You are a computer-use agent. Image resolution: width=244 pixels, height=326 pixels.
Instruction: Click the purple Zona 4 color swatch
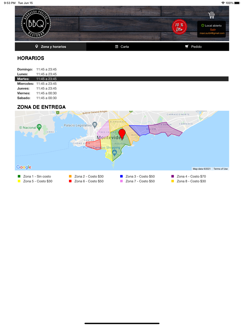173,176
